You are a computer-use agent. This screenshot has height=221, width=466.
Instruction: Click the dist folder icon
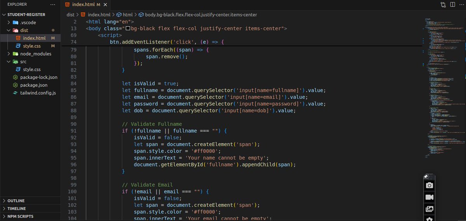click(x=16, y=30)
